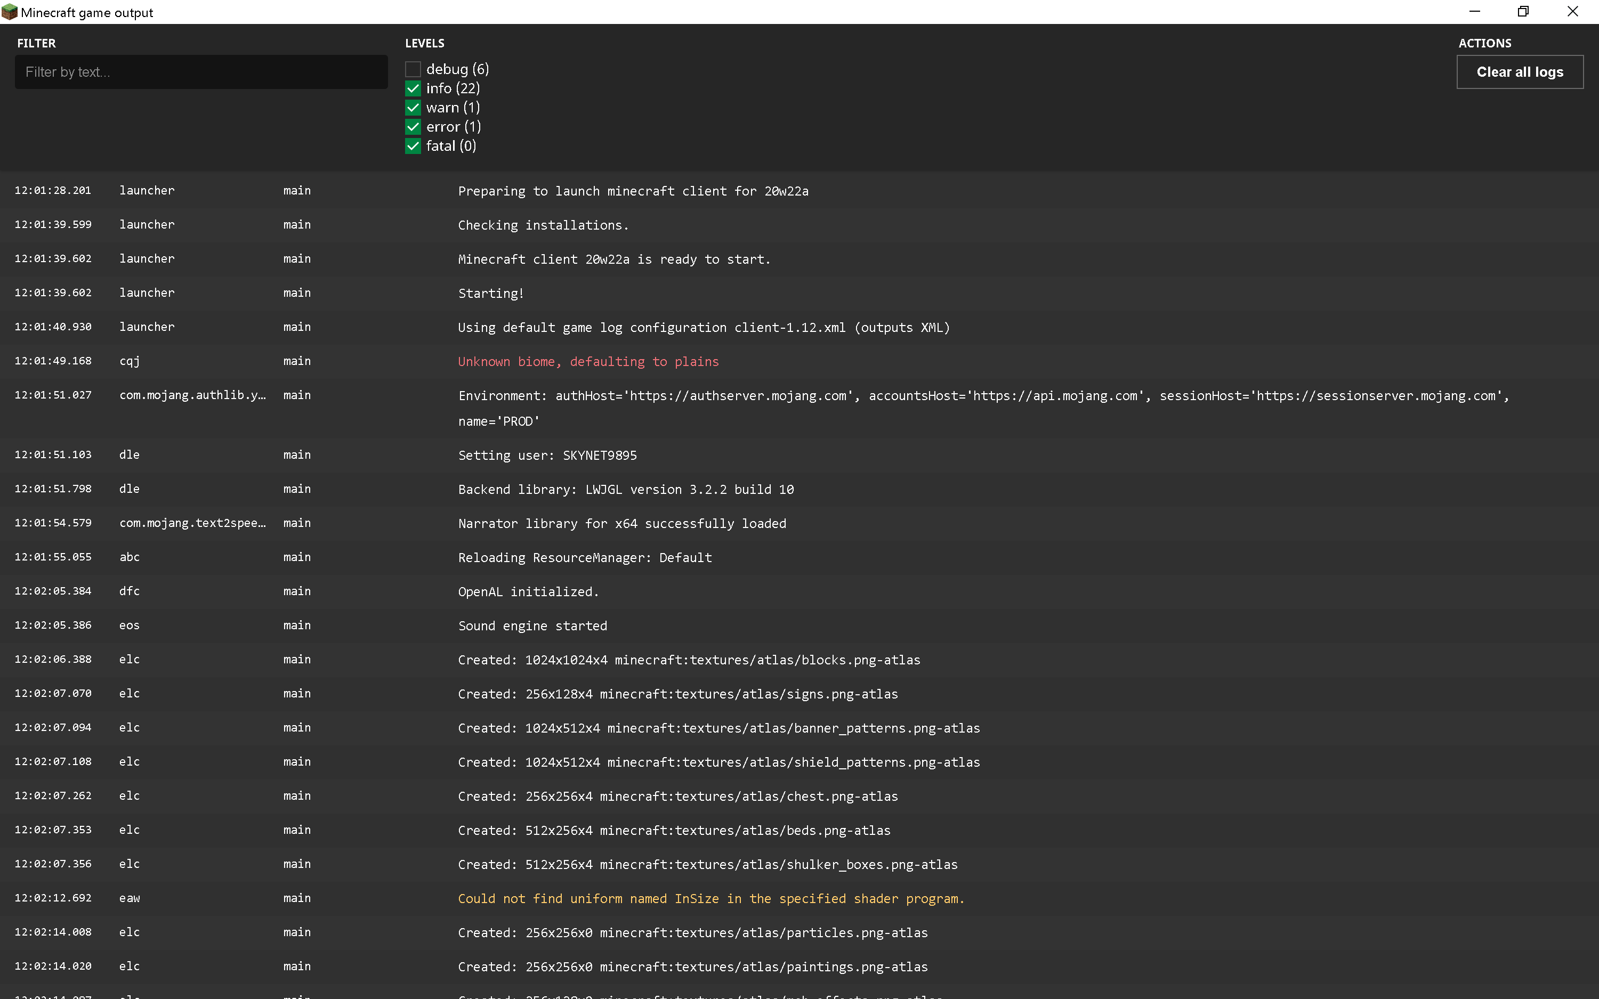Toggle the fatal level checkbox
The width and height of the screenshot is (1599, 999).
click(x=413, y=146)
